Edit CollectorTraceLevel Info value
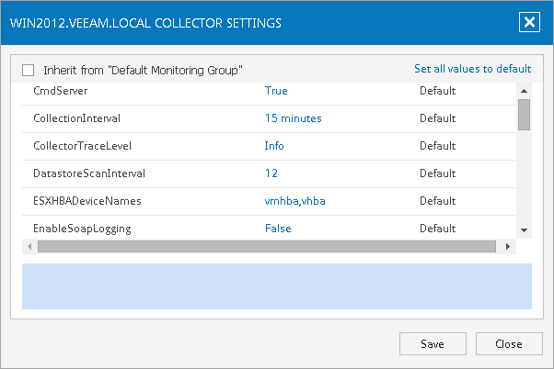This screenshot has width=554, height=369. pyautogui.click(x=274, y=146)
